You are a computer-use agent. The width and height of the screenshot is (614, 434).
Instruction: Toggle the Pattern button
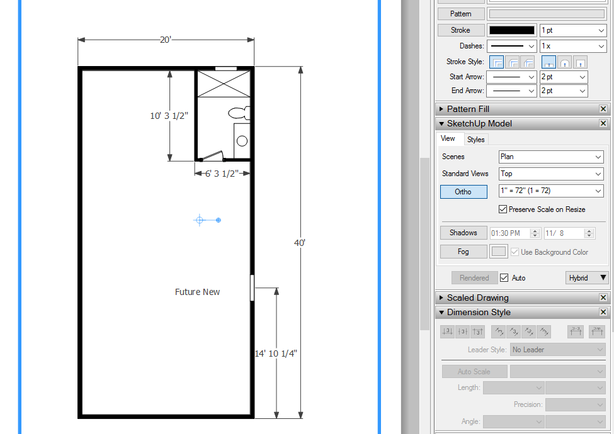pos(461,14)
